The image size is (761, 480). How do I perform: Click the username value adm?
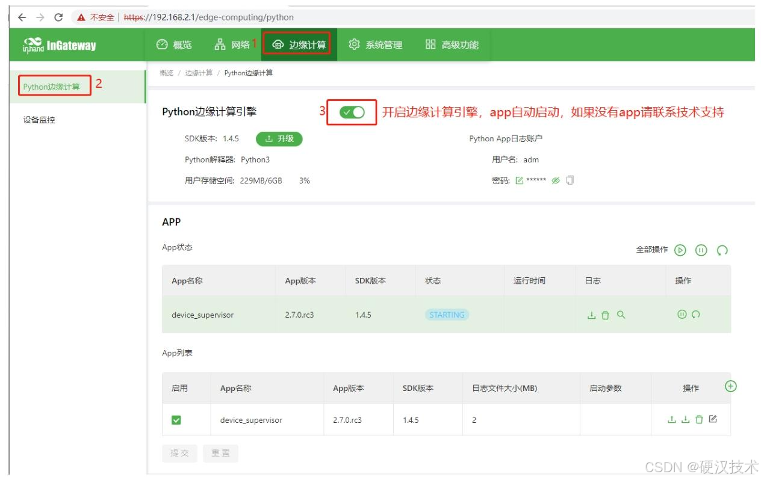(x=531, y=159)
